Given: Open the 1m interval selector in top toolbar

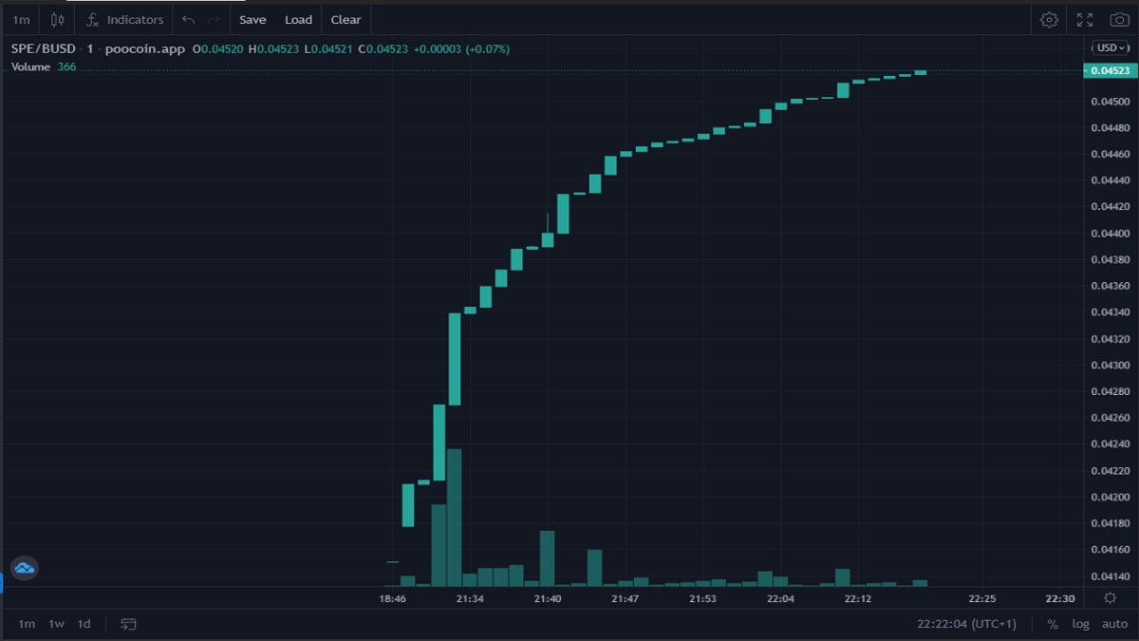Looking at the screenshot, I should coord(21,19).
